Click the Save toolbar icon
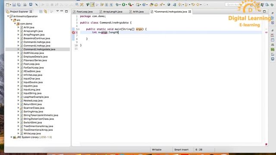Image resolution: width=276 pixels, height=155 pixels. click(x=14, y=5)
